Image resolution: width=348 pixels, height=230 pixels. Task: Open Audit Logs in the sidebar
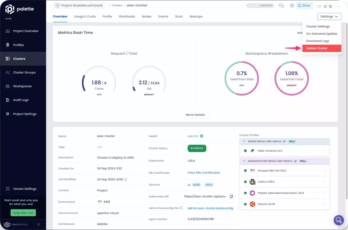(21, 100)
